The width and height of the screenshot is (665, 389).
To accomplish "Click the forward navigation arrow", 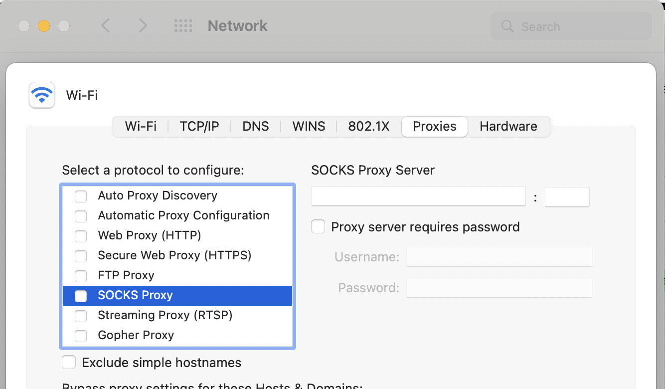I will (143, 26).
